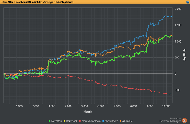Click the 7 000 x-axis label
Image resolution: width=190 pixels, height=124 pixels.
pos(117,106)
